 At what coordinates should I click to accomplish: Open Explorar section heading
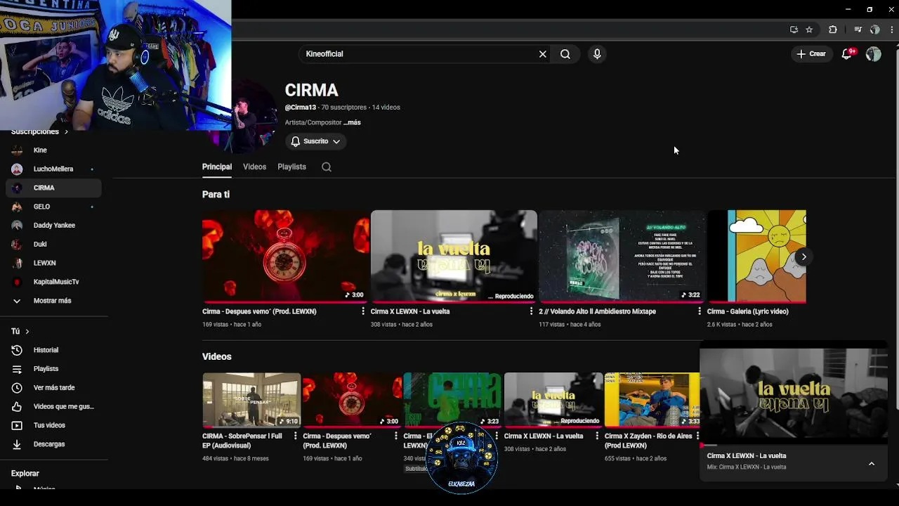[x=25, y=474]
